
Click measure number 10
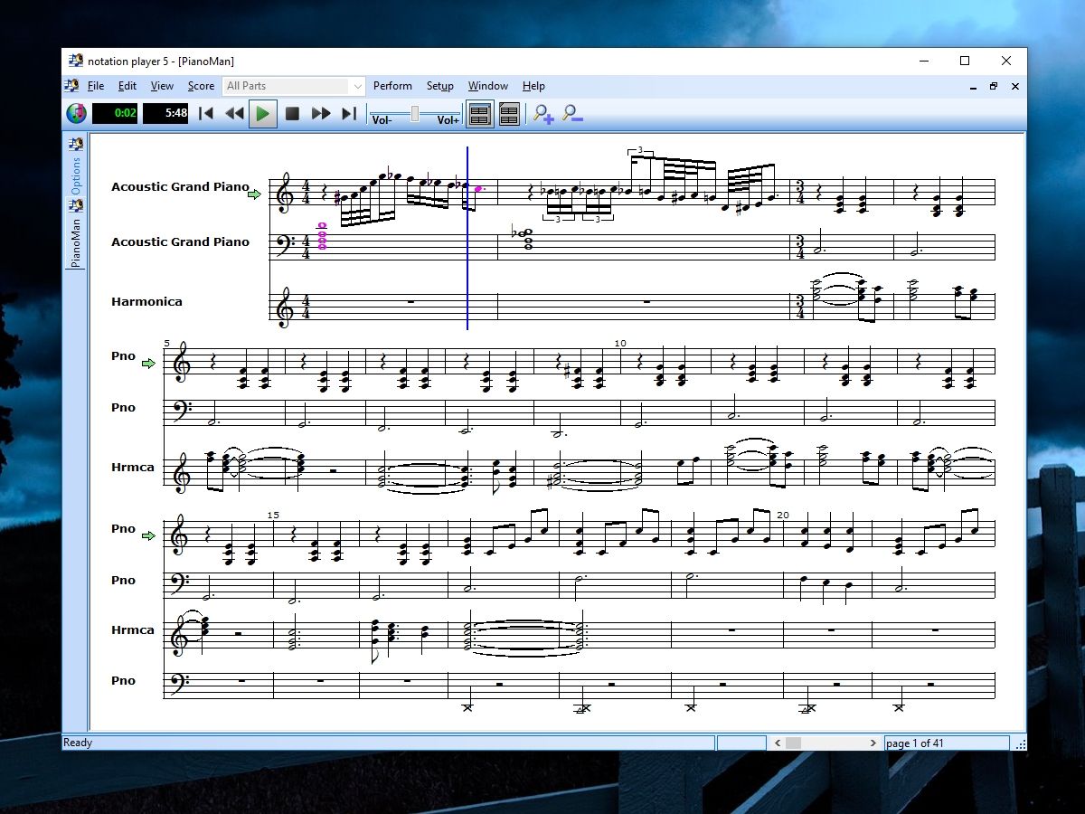pyautogui.click(x=619, y=343)
